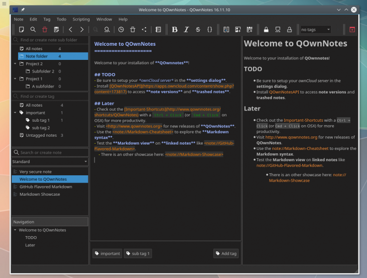Insert code block with braces icon

[210, 30]
